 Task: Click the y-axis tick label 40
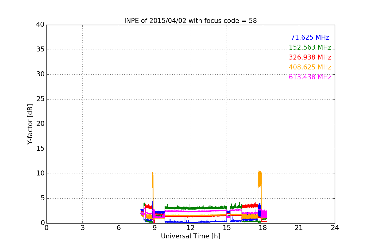click(x=40, y=25)
